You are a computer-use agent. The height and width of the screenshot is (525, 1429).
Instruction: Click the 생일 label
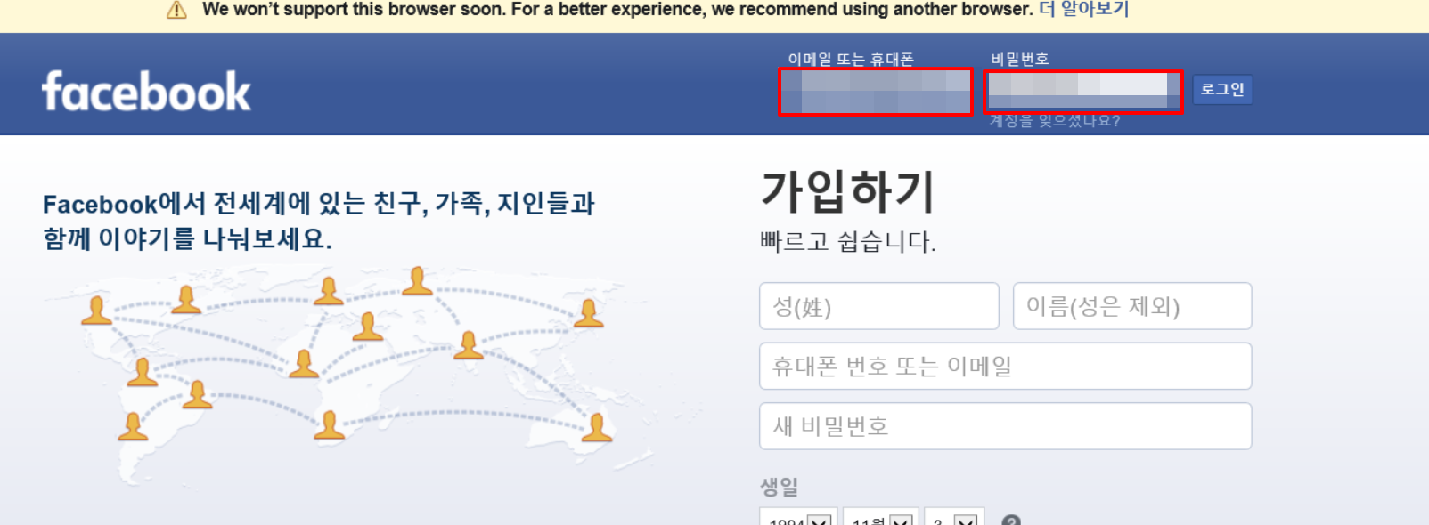coord(779,487)
